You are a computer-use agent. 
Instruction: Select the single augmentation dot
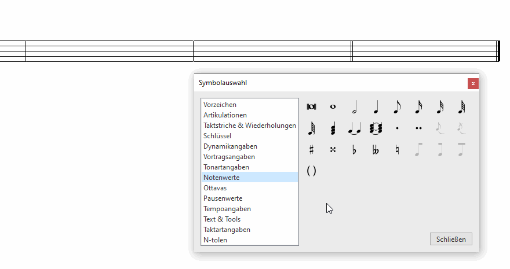pyautogui.click(x=397, y=128)
